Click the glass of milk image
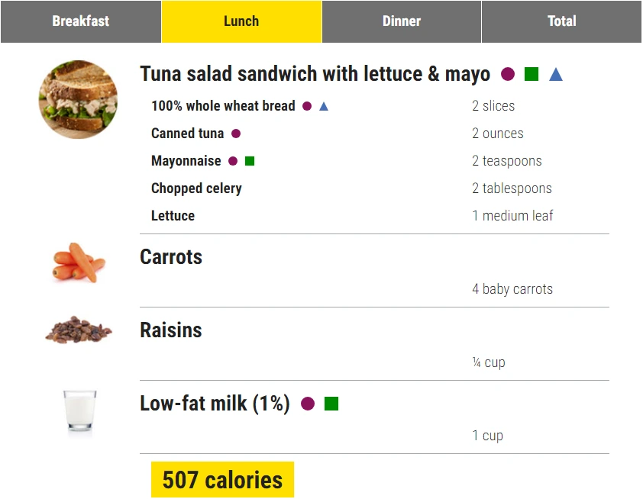The image size is (643, 499). (x=79, y=412)
